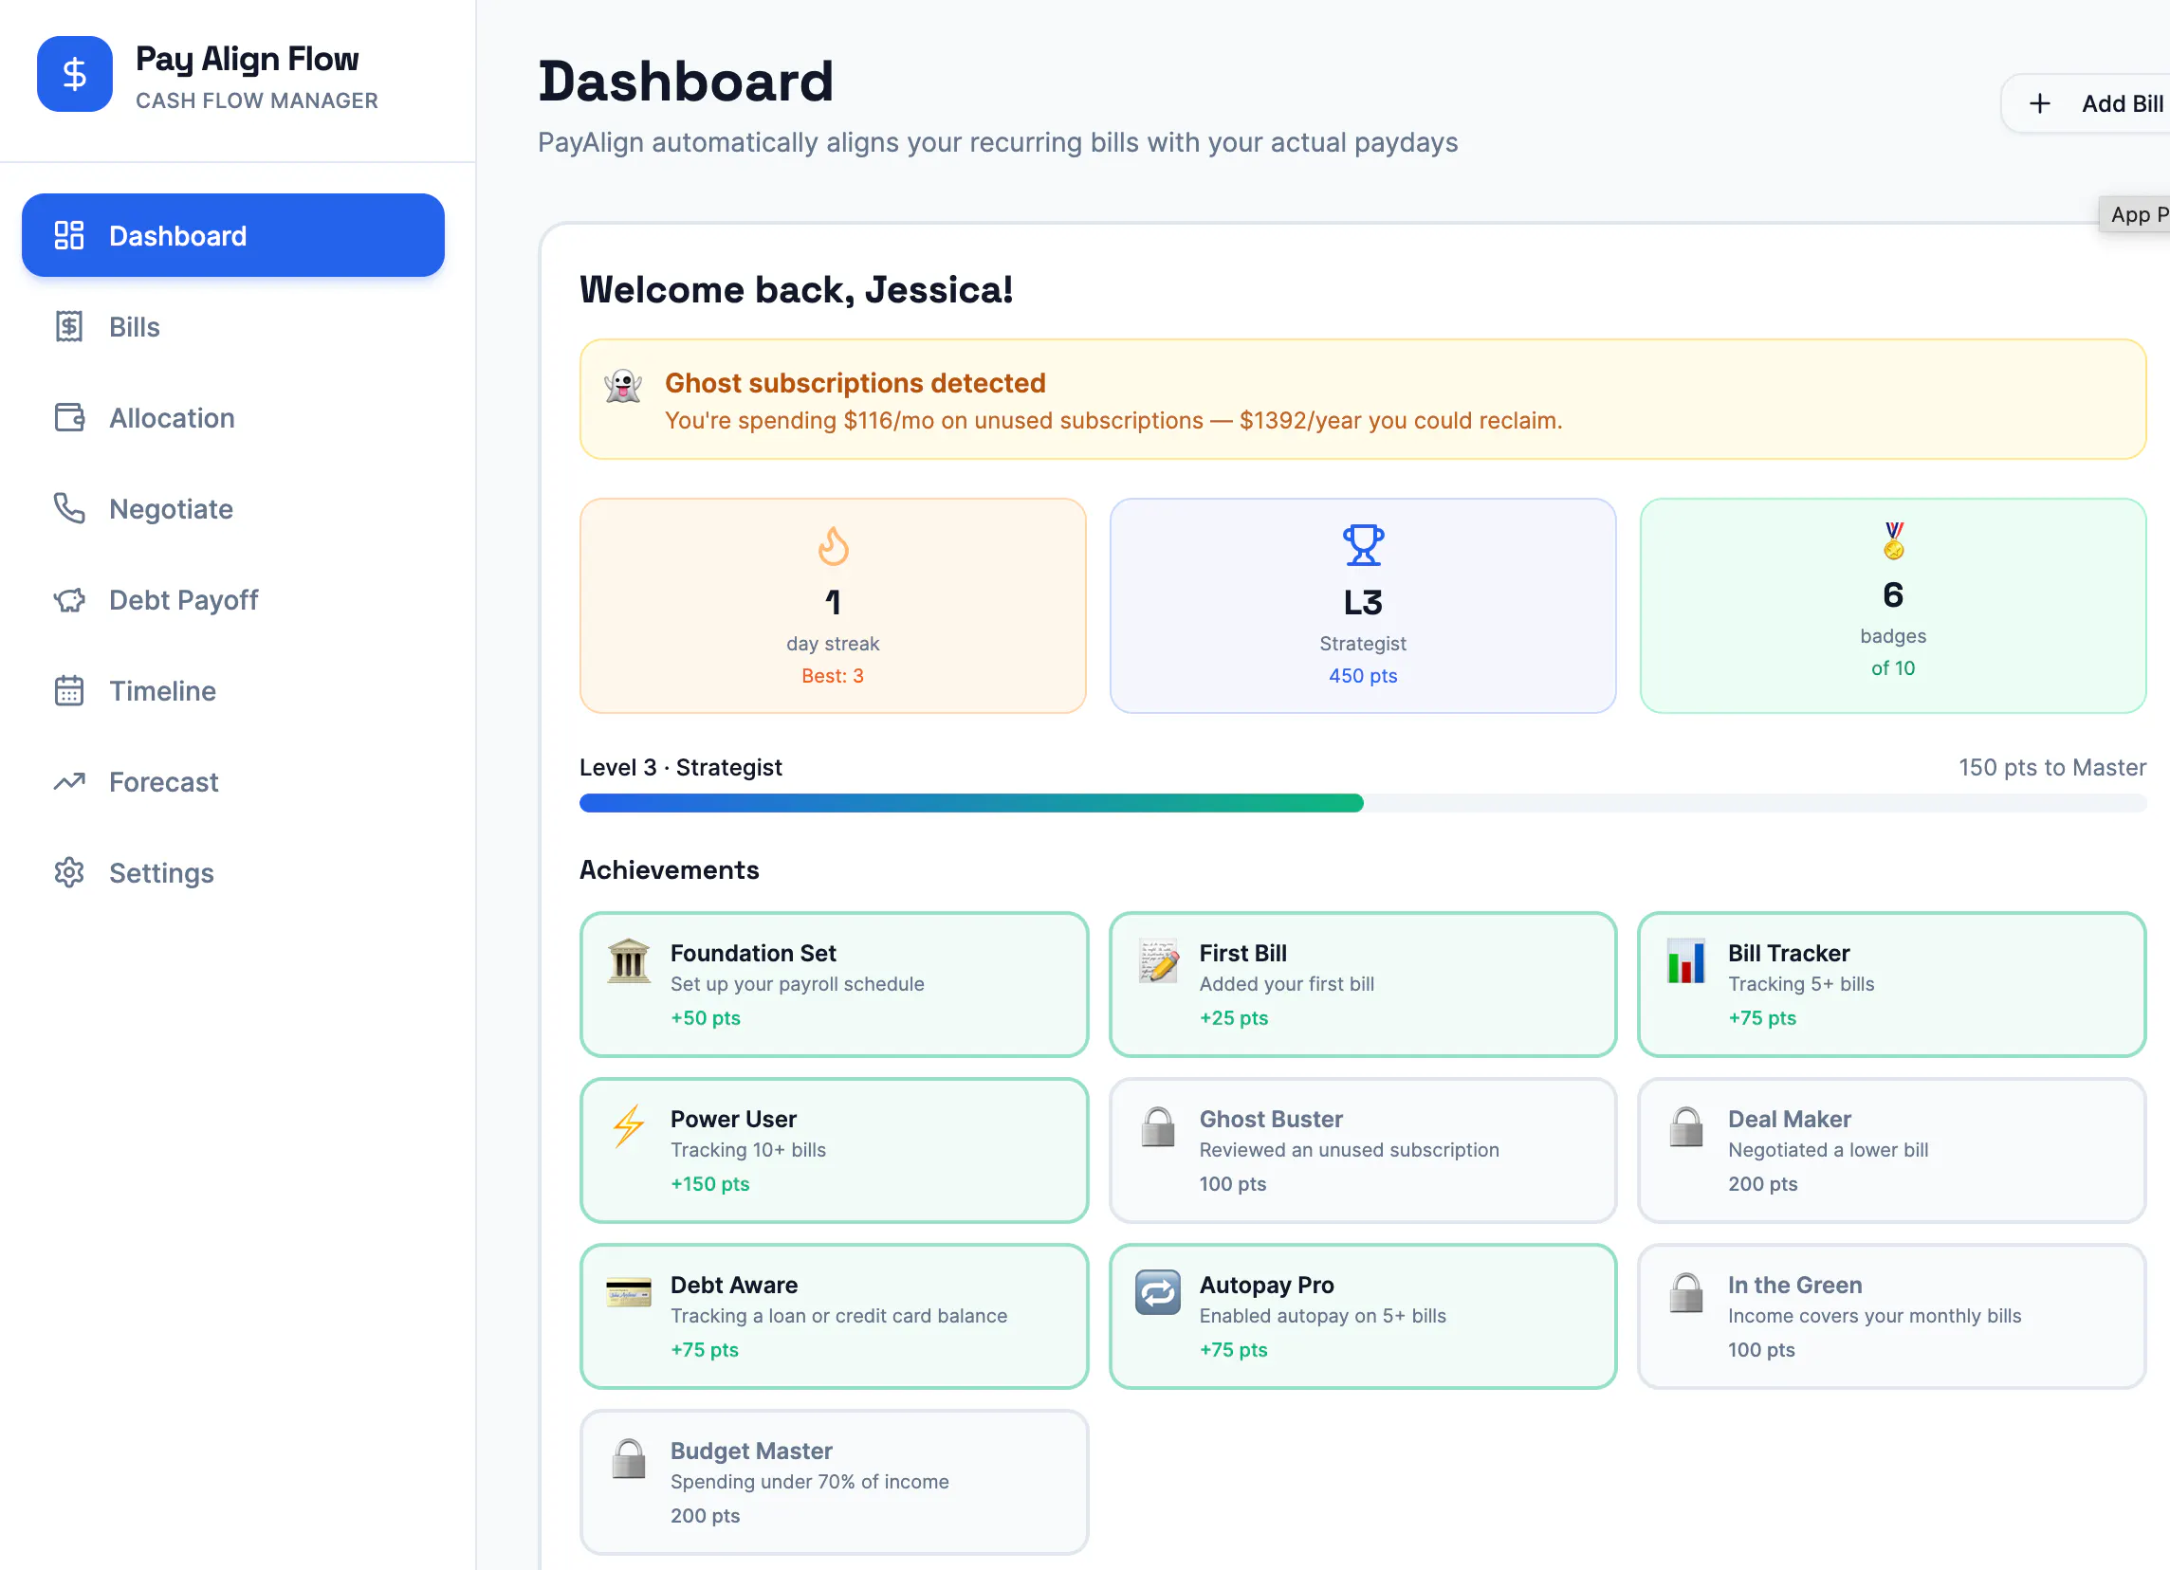The height and width of the screenshot is (1570, 2170).
Task: Open the Forecast page
Action: (x=233, y=781)
